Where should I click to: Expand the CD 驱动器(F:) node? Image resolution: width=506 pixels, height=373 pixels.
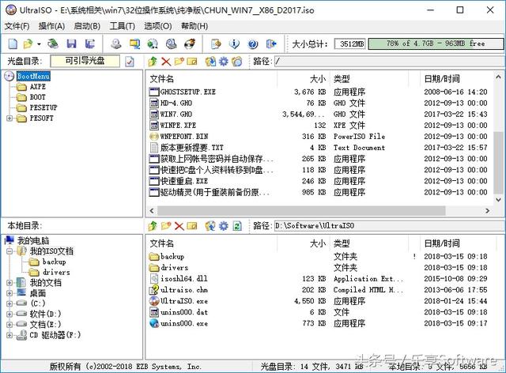tap(9, 335)
